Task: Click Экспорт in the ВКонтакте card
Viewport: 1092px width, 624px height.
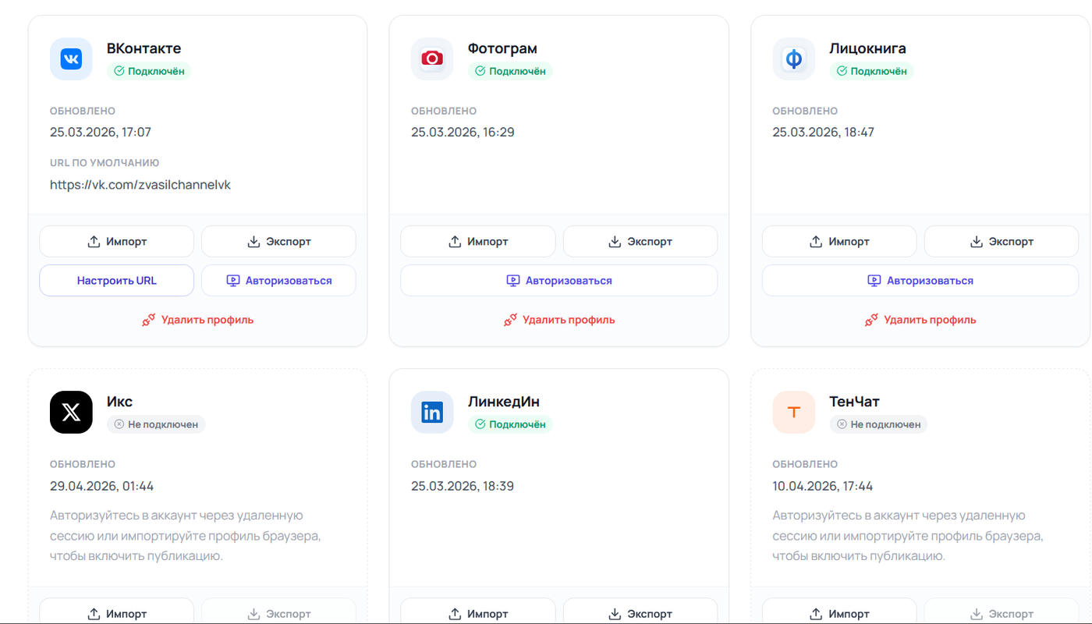Action: 278,242
